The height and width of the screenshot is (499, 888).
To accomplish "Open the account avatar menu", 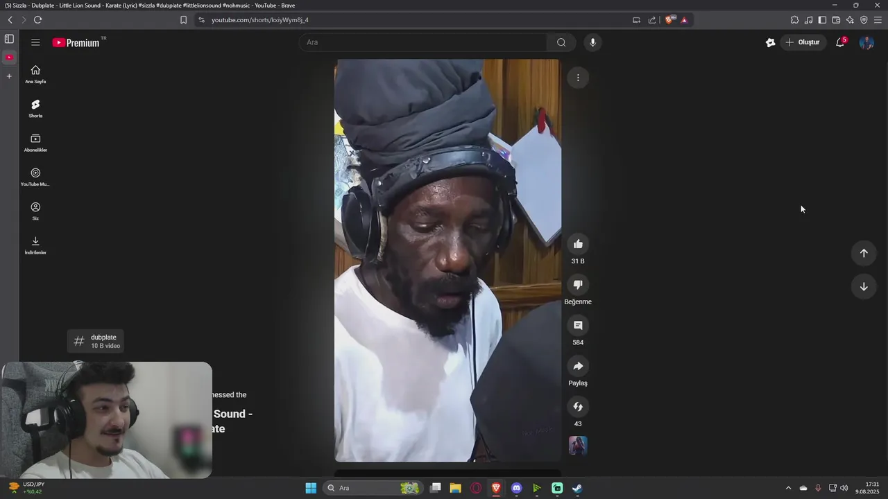I will [x=866, y=42].
